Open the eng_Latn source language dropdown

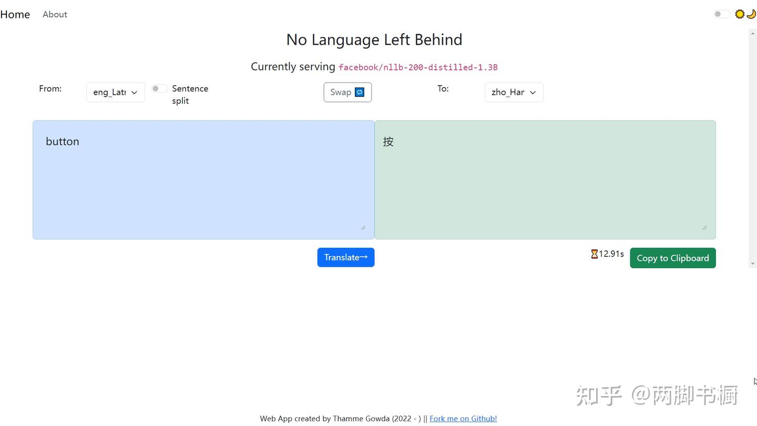(116, 92)
